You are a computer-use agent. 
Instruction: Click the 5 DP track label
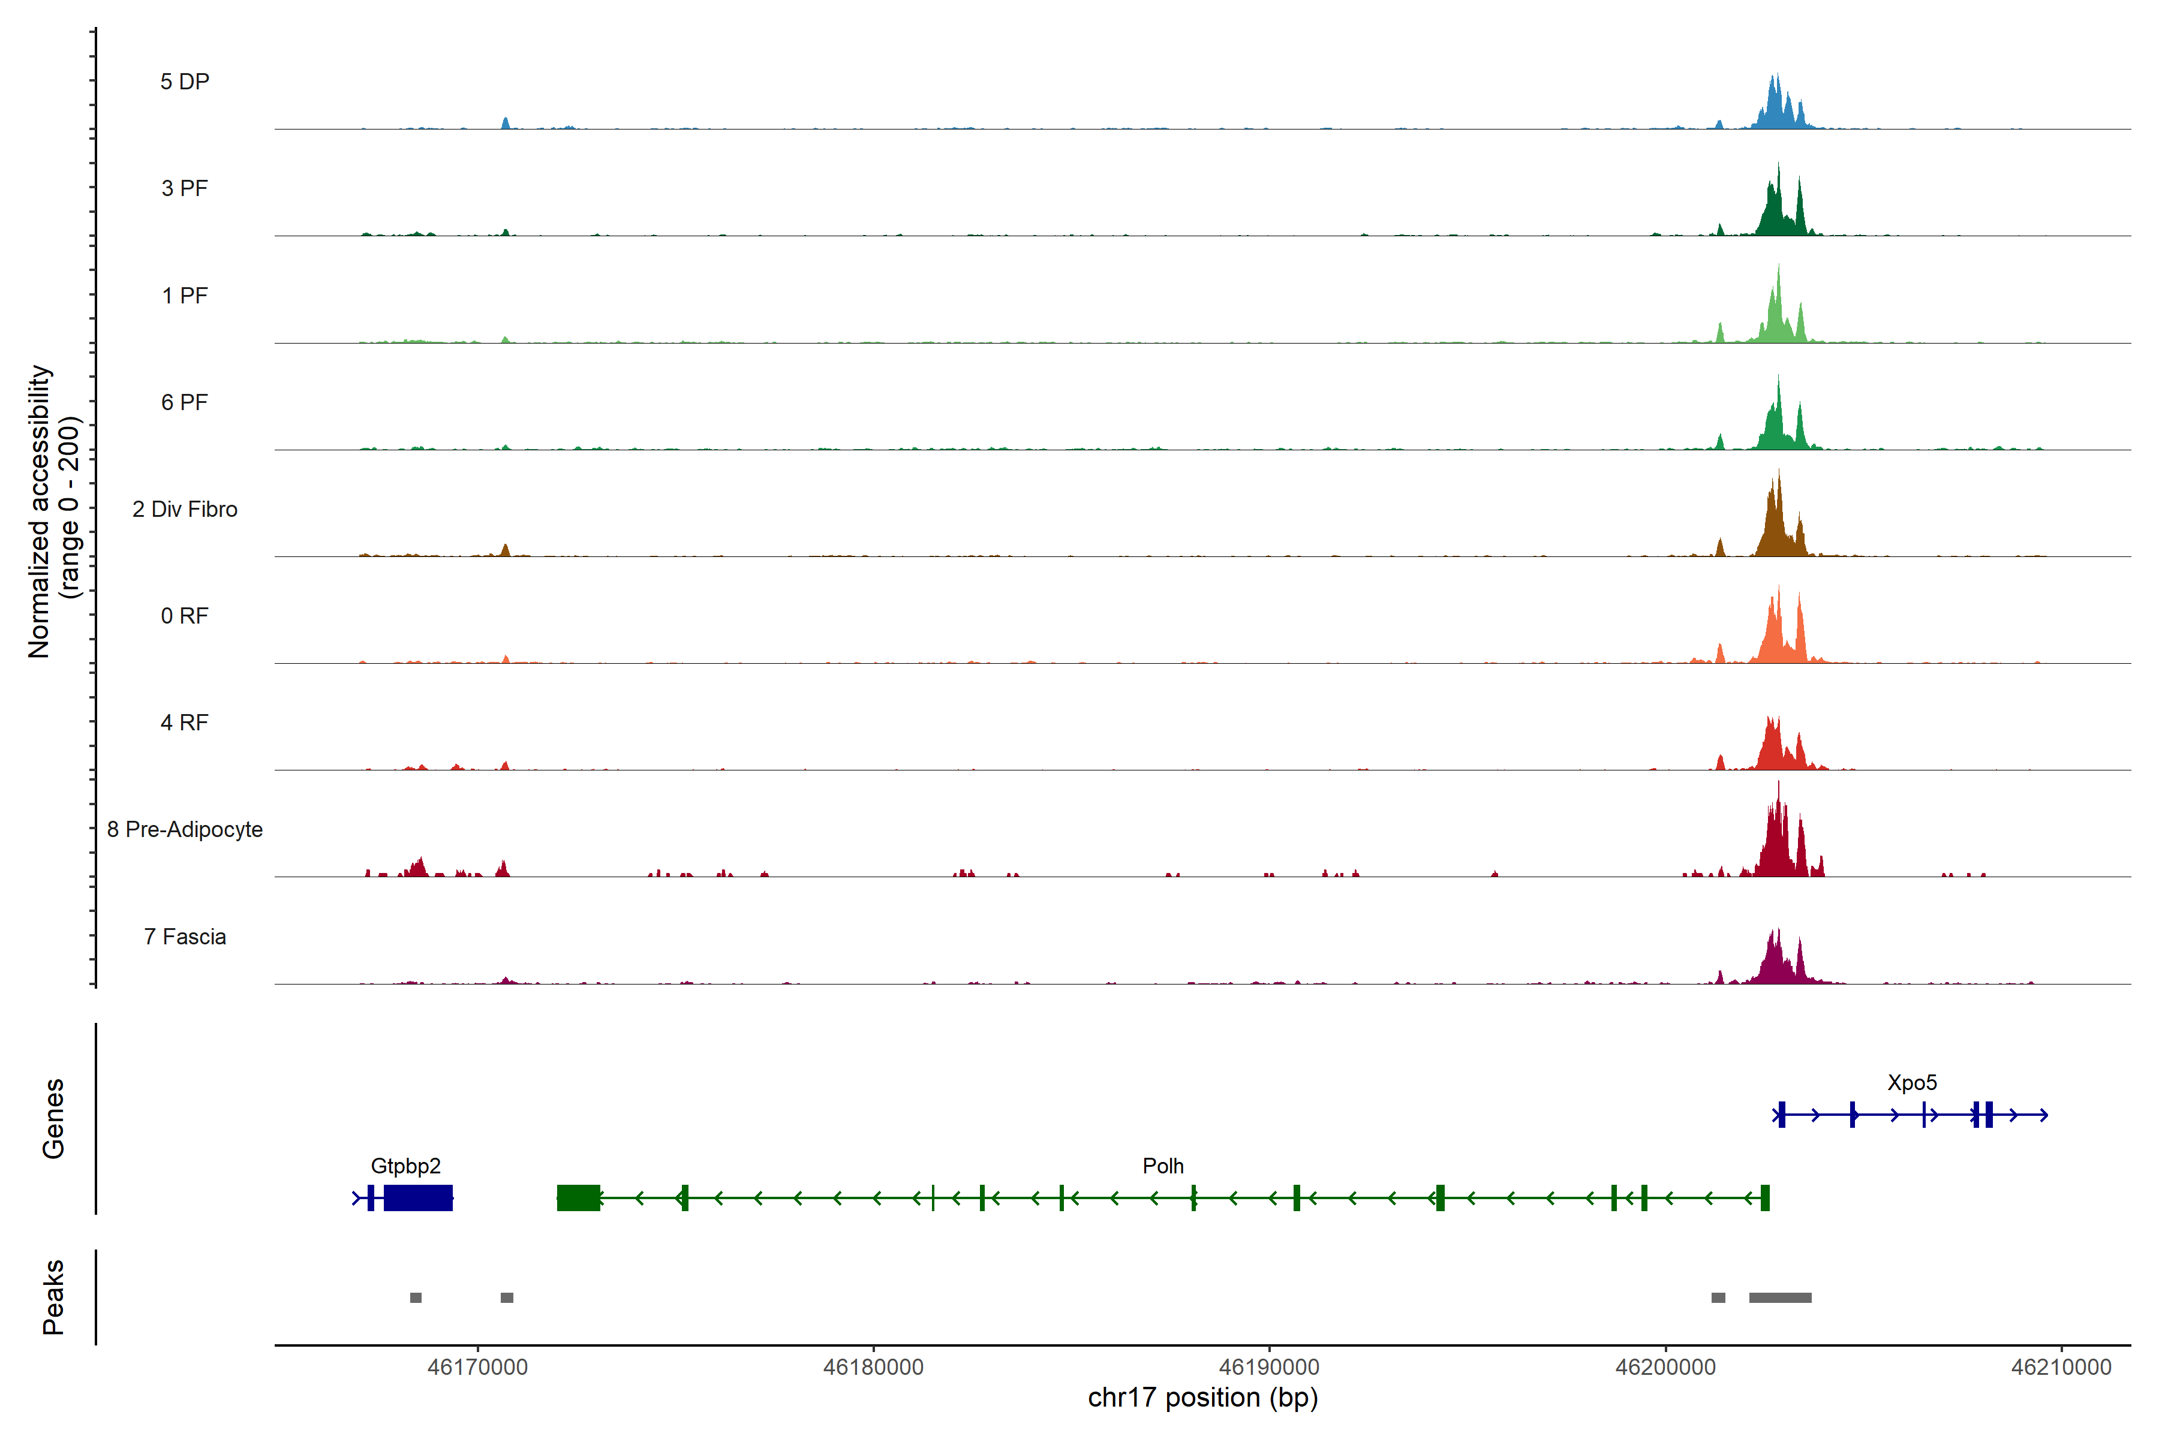[185, 82]
